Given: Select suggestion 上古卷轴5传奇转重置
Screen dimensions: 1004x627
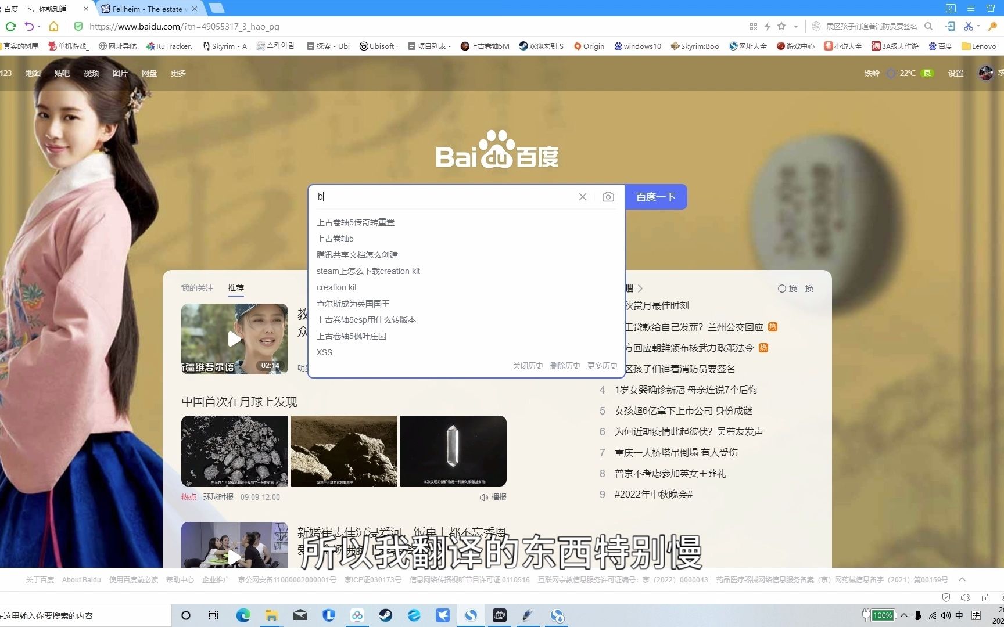Looking at the screenshot, I should pyautogui.click(x=356, y=222).
